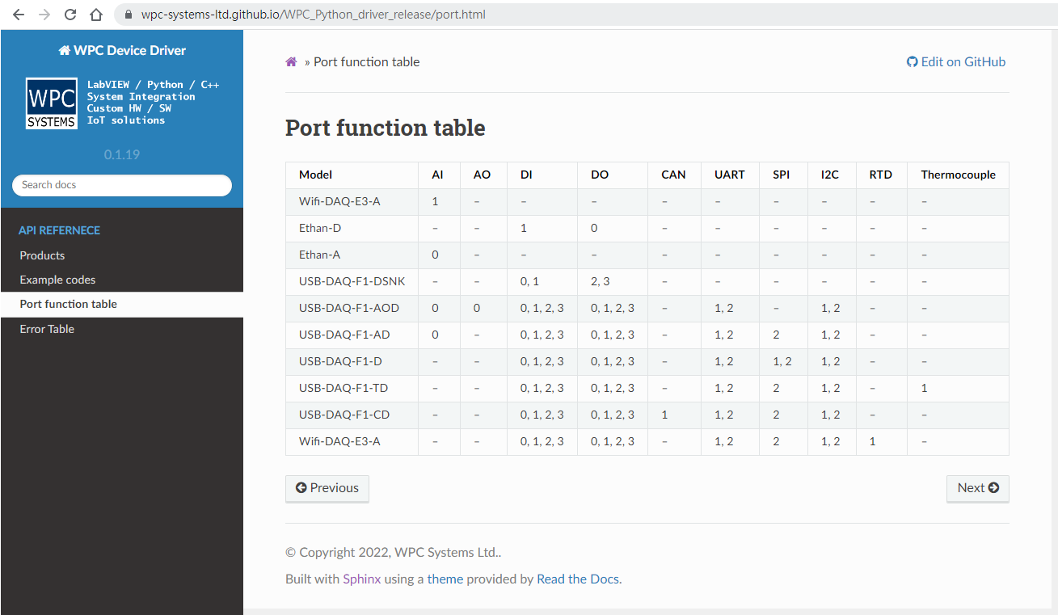Click the RTD column header

(881, 175)
